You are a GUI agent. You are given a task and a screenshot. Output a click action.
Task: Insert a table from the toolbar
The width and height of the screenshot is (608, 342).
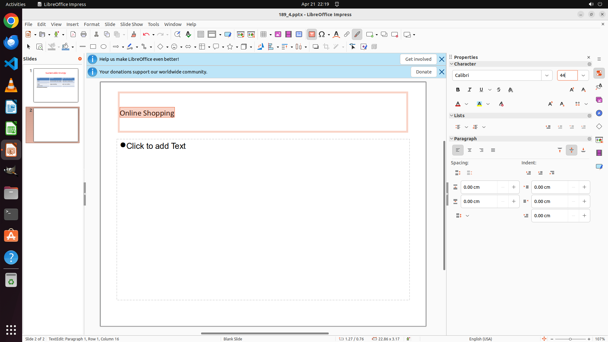tap(263, 35)
